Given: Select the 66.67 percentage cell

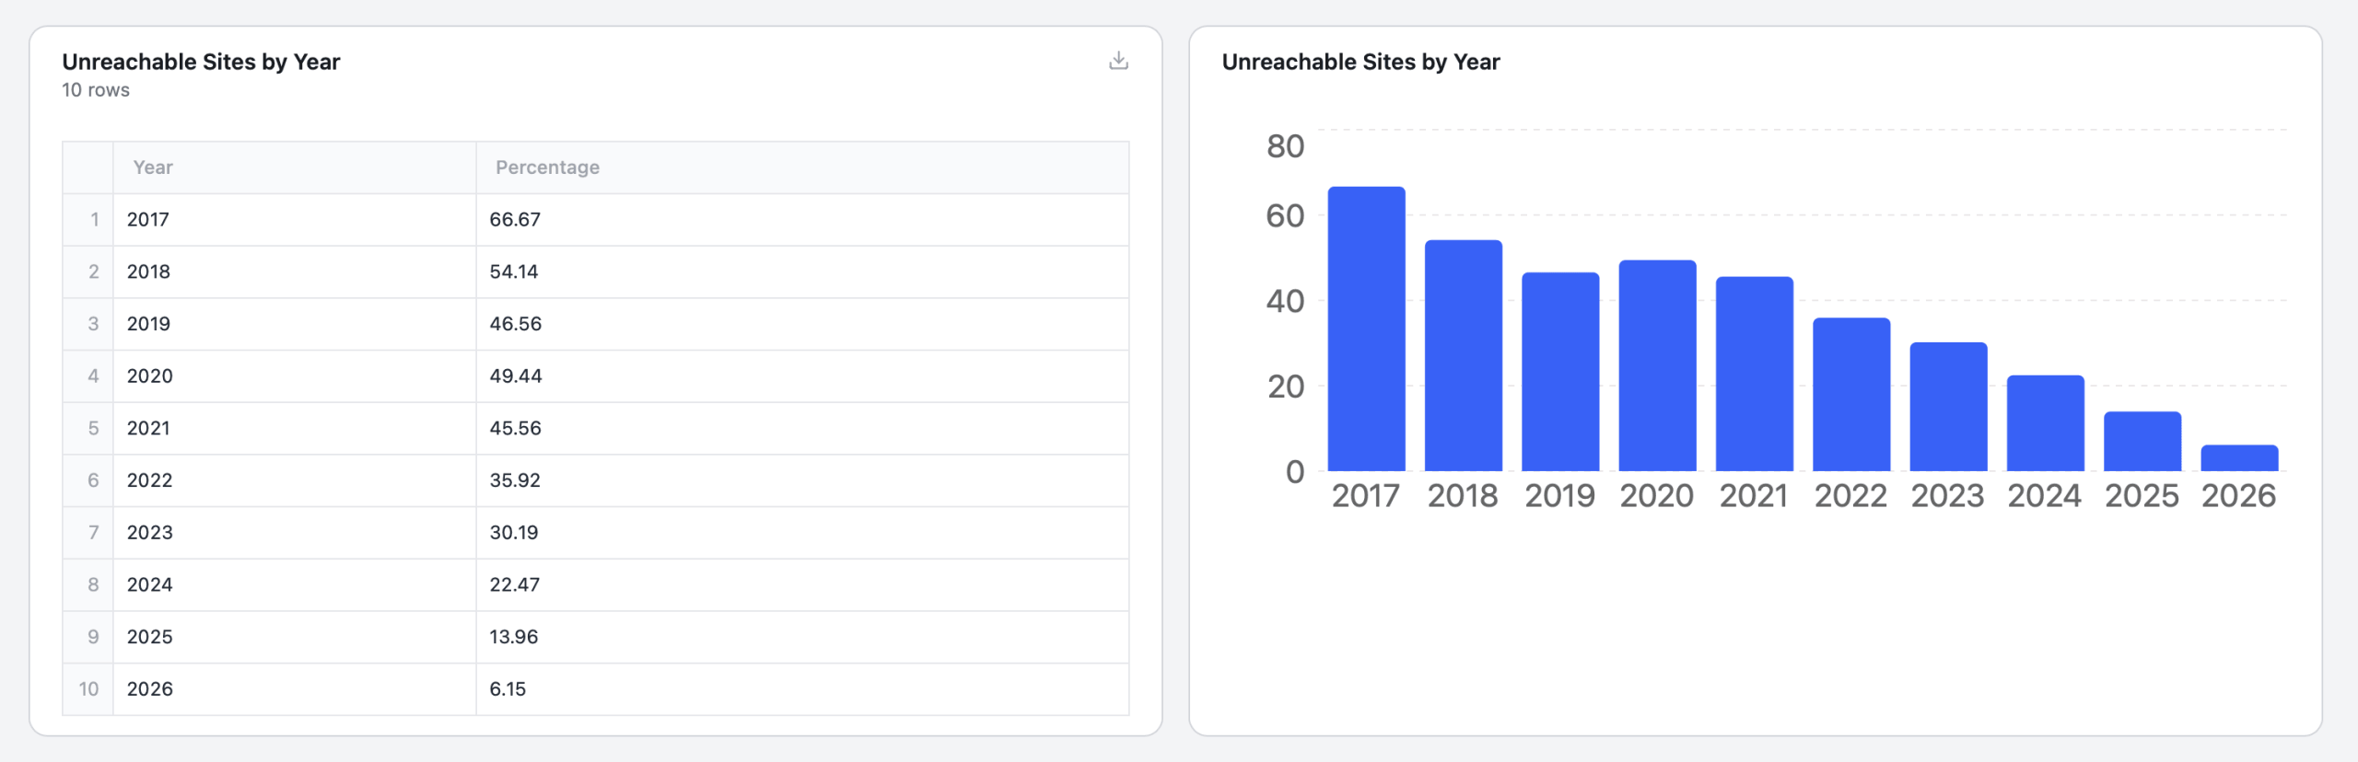Looking at the screenshot, I should (x=515, y=220).
